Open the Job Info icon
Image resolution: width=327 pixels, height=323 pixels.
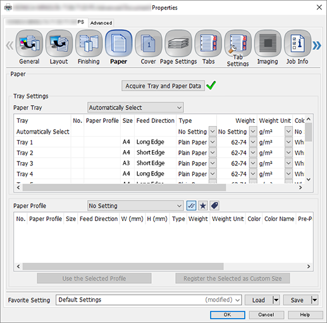[297, 44]
